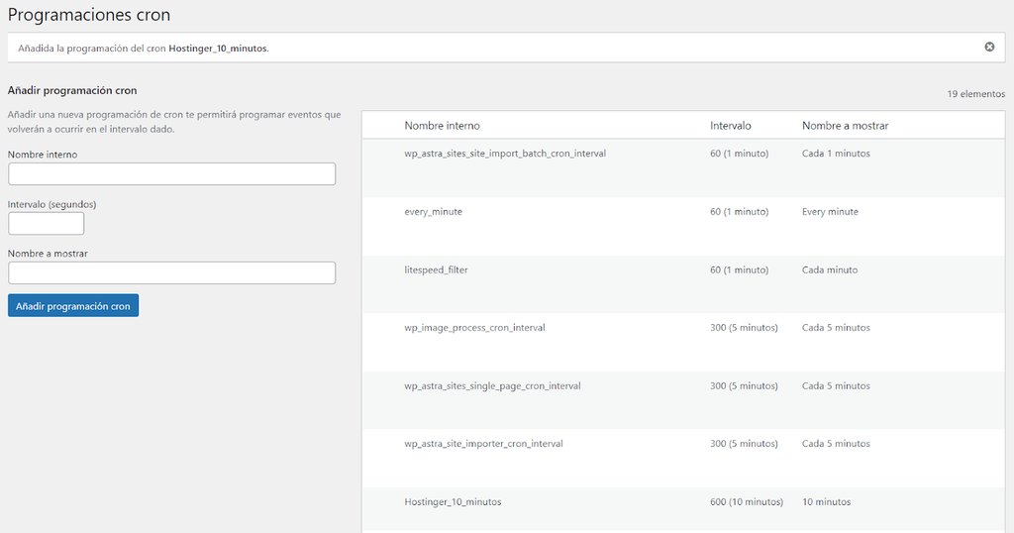Image resolution: width=1014 pixels, height=533 pixels.
Task: Click the 600 (10 minutos) interval cell
Action: point(747,502)
